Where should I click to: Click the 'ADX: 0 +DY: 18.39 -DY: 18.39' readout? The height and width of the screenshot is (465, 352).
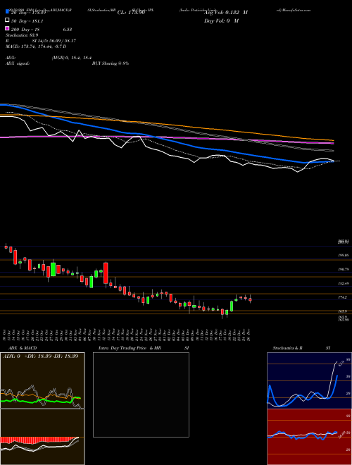(x=41, y=356)
